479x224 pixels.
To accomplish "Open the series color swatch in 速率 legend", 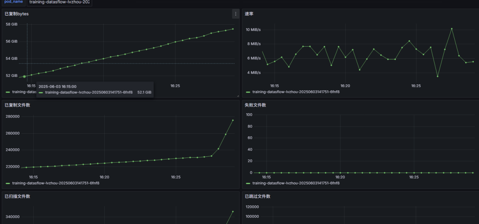I will coord(248,92).
